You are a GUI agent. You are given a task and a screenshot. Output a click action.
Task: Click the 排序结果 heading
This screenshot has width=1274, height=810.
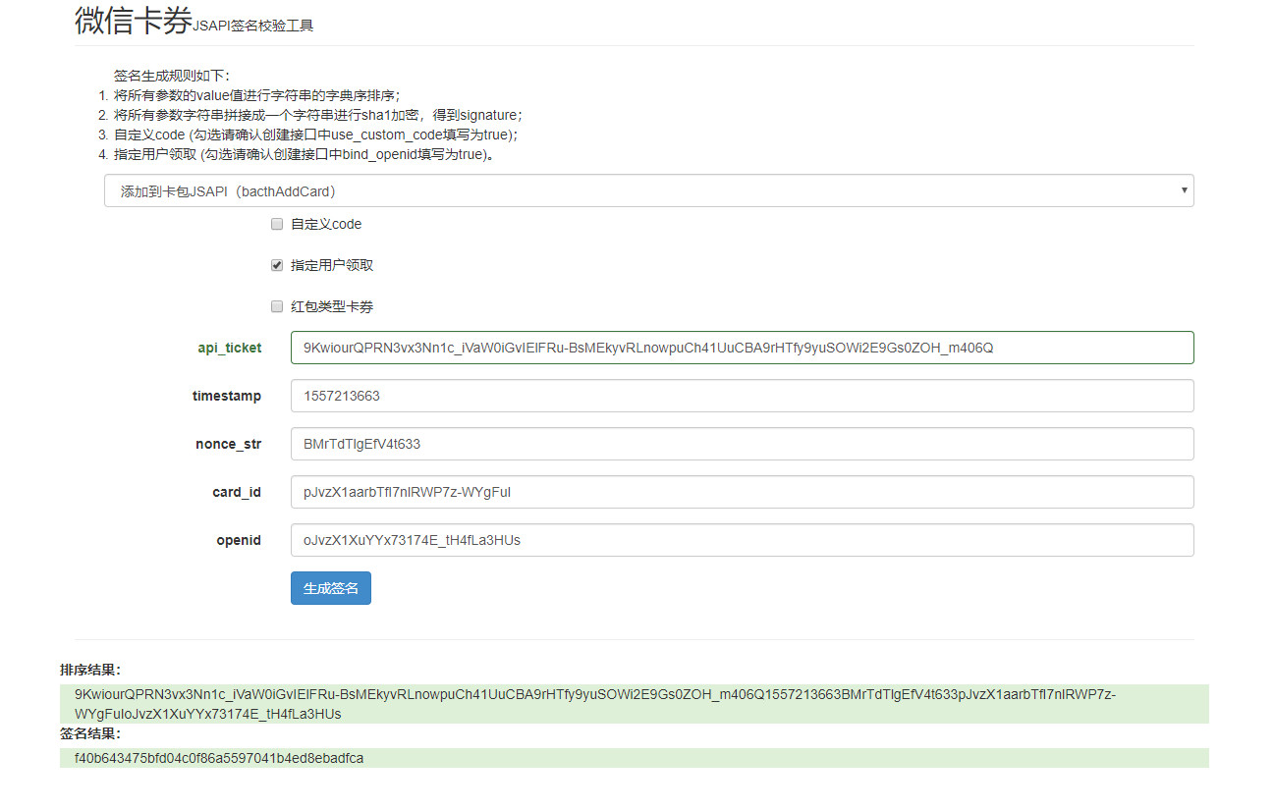pyautogui.click(x=90, y=670)
